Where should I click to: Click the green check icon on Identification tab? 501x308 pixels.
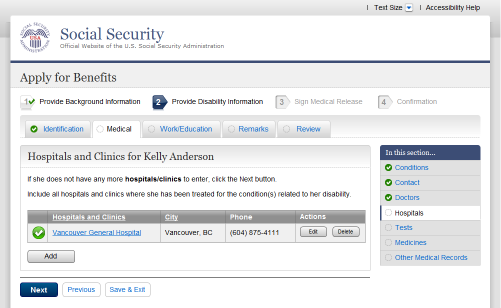34,129
